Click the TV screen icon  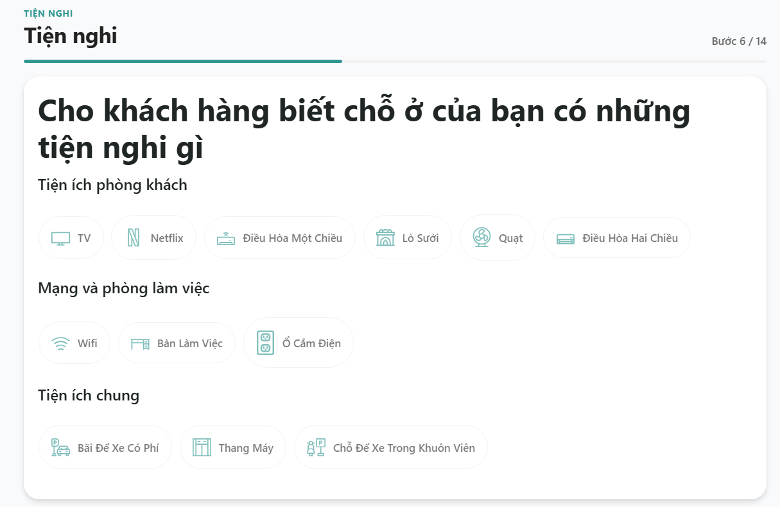pyautogui.click(x=61, y=238)
